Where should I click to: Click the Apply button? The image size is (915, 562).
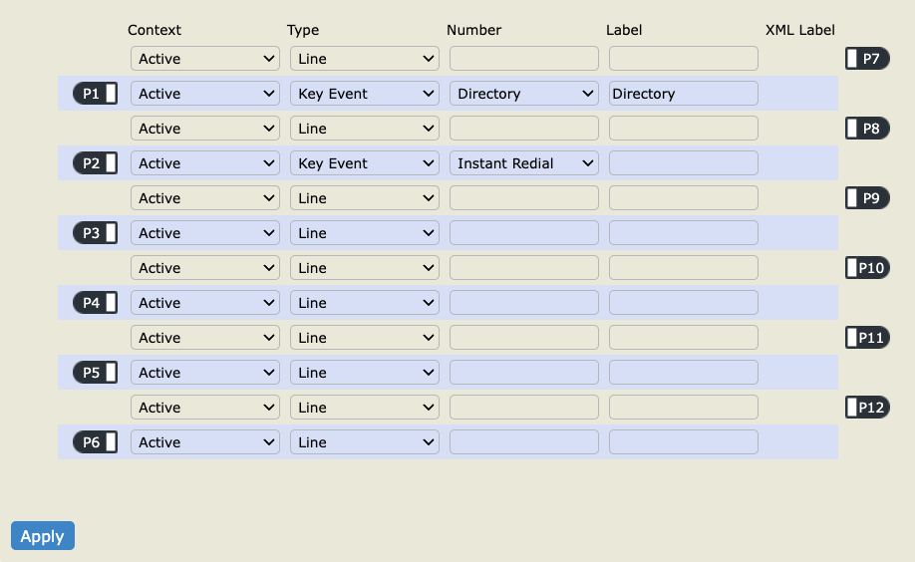[43, 536]
